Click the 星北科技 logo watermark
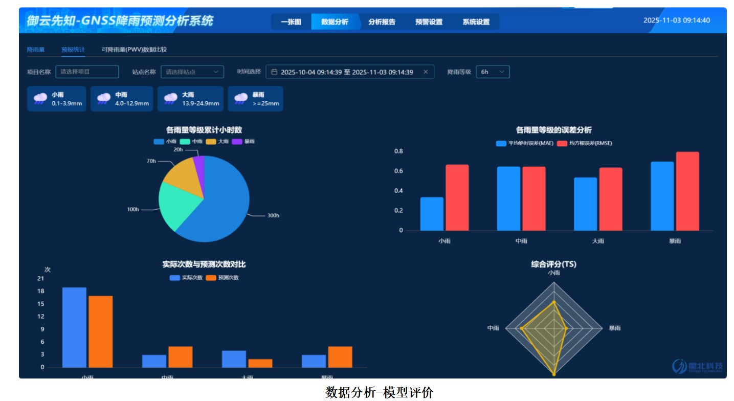734x401 pixels. coord(698,366)
